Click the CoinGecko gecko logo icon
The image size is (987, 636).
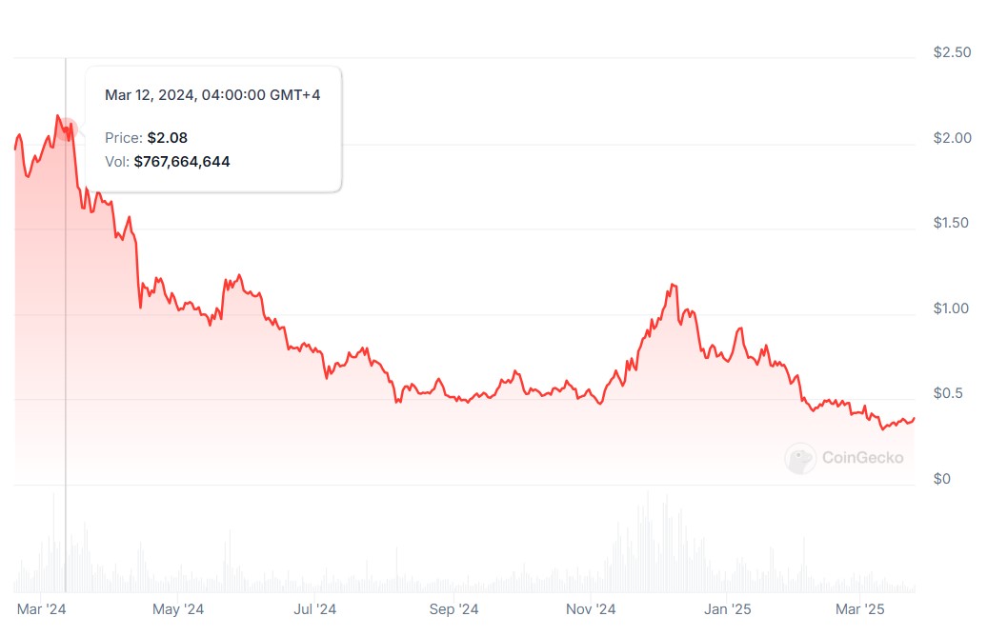799,459
